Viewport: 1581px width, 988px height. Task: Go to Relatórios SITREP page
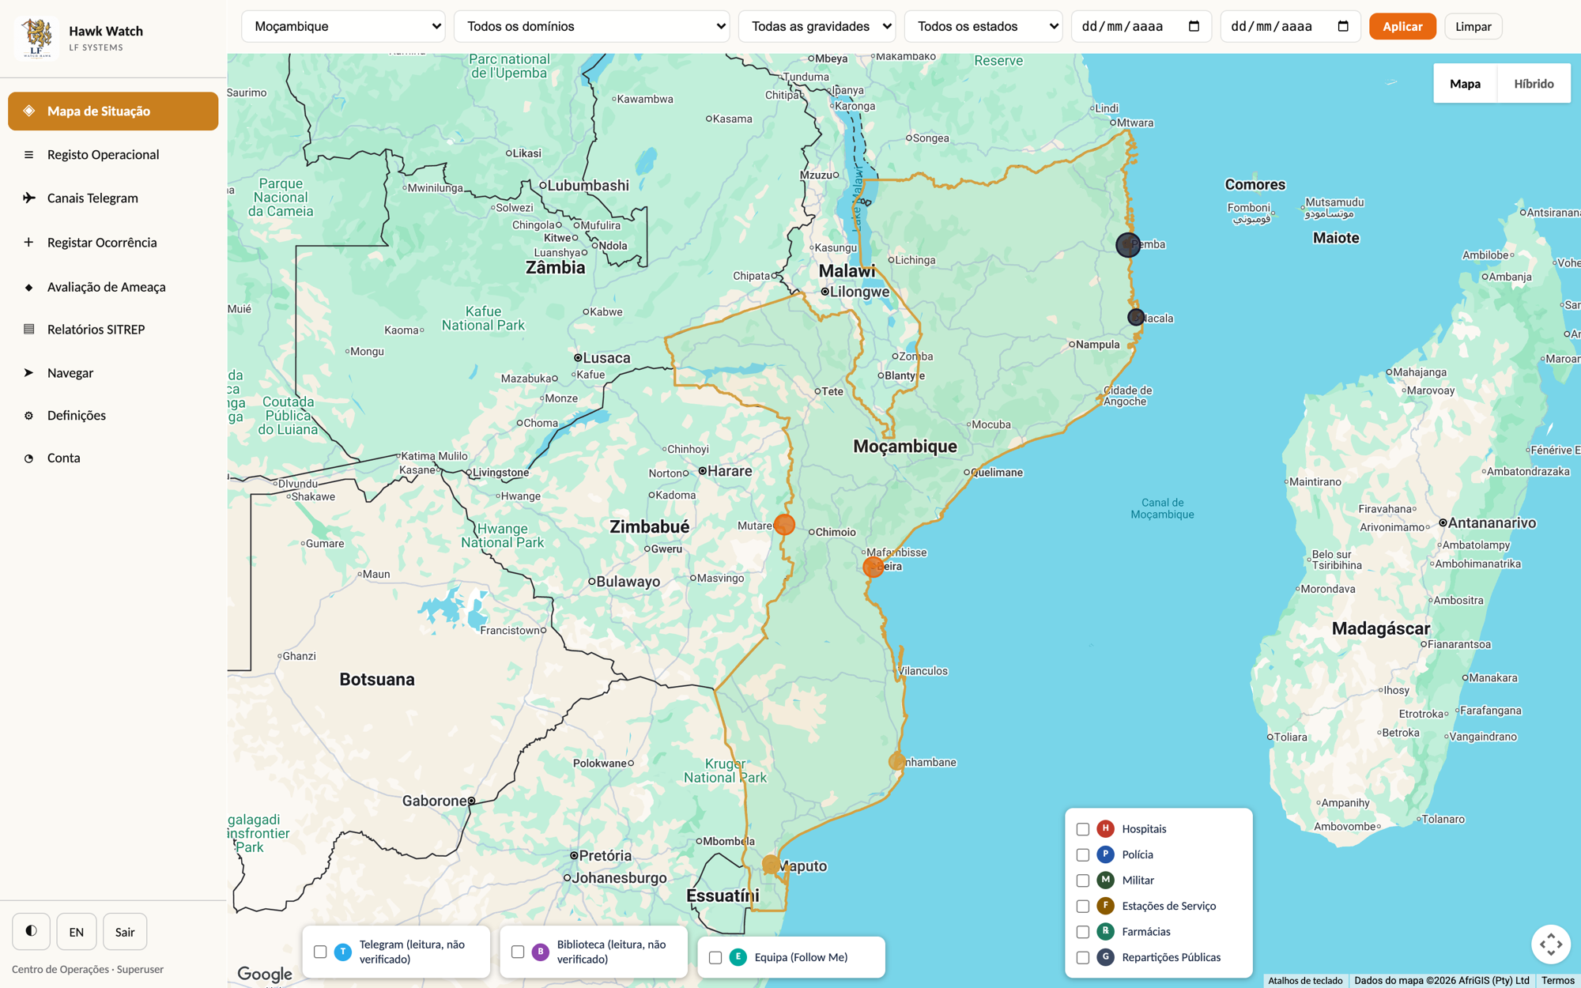[x=113, y=329]
